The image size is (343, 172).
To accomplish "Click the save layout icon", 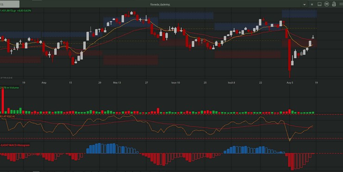I will [319, 4].
